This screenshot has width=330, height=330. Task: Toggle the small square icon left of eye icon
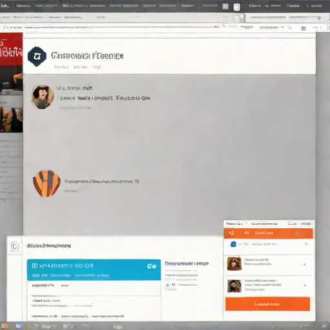click(x=168, y=285)
